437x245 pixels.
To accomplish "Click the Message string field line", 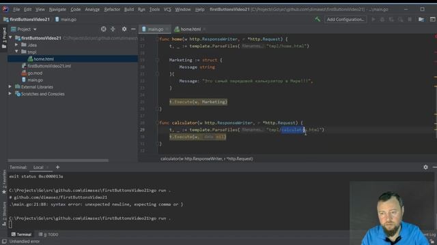I will (197, 67).
